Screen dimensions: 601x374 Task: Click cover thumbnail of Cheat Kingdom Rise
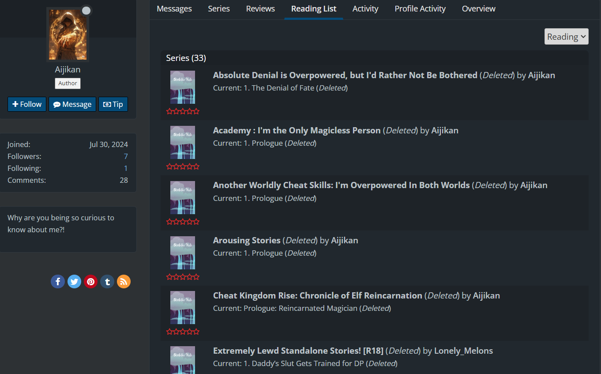[183, 307]
